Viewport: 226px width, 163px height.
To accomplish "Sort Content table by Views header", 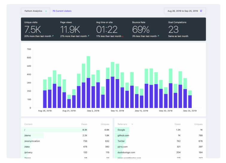I will click(x=84, y=124).
